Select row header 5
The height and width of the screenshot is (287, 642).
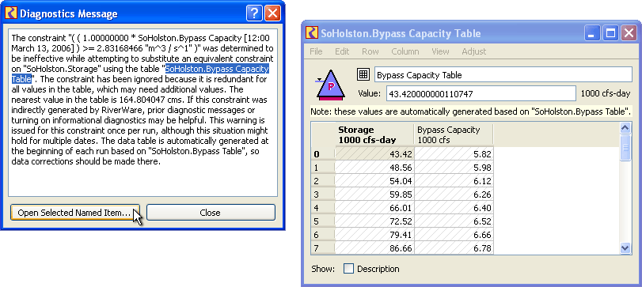(323, 221)
